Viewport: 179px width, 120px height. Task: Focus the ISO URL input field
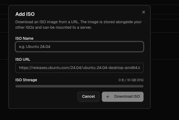[x=79, y=68]
